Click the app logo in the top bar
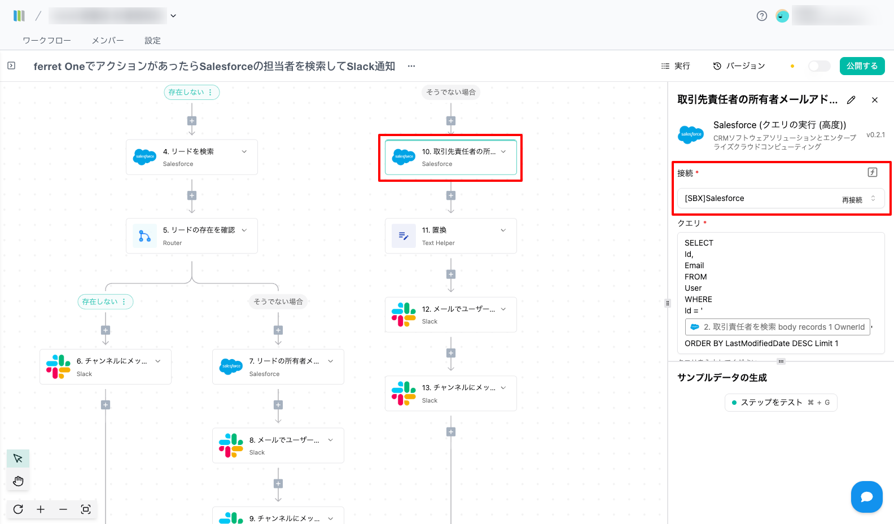 click(19, 16)
